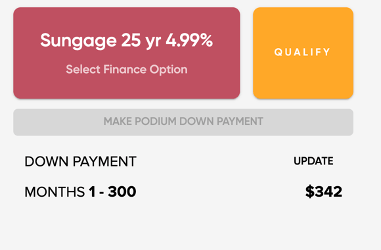The image size is (381, 250).
Task: Open the Sungage 25 yr 4.99% finance selector
Action: tap(127, 53)
